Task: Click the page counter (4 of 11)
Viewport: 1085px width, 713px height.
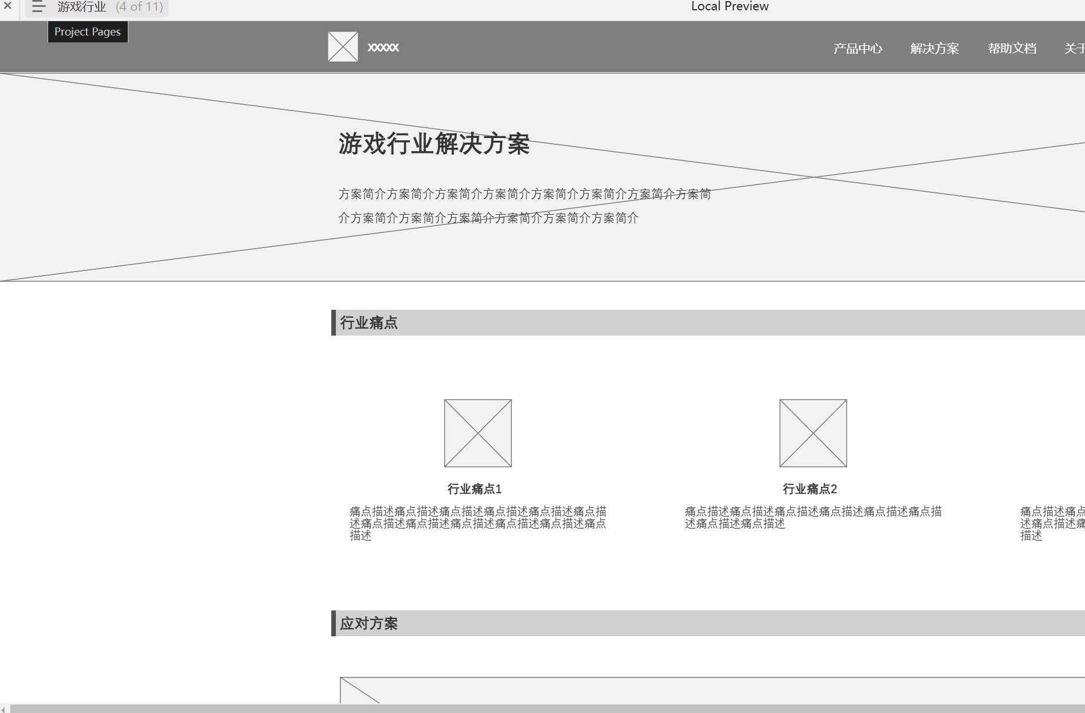Action: (x=139, y=7)
